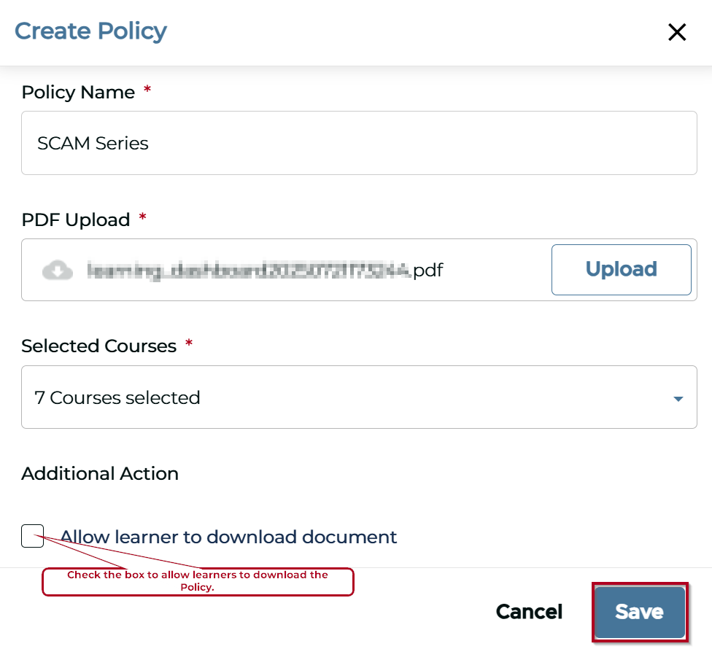Click the Additional Action section heading
Screen dimensions: 712x649
(100, 473)
